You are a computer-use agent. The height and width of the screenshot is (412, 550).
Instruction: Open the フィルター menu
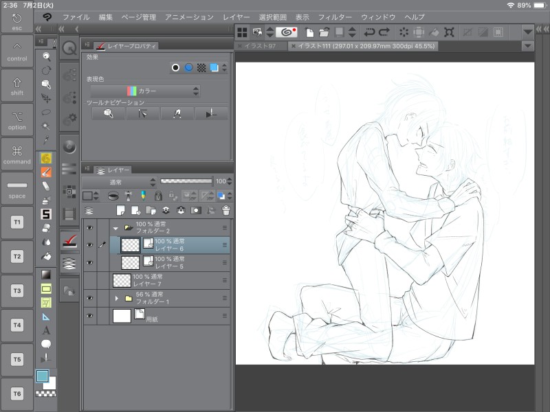(335, 16)
